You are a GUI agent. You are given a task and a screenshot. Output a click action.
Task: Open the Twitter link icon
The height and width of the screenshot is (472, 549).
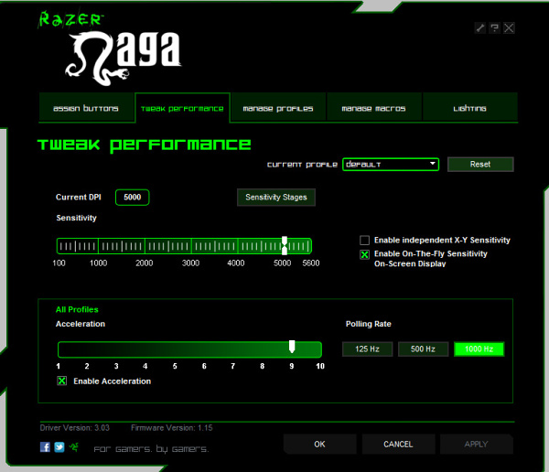point(59,446)
